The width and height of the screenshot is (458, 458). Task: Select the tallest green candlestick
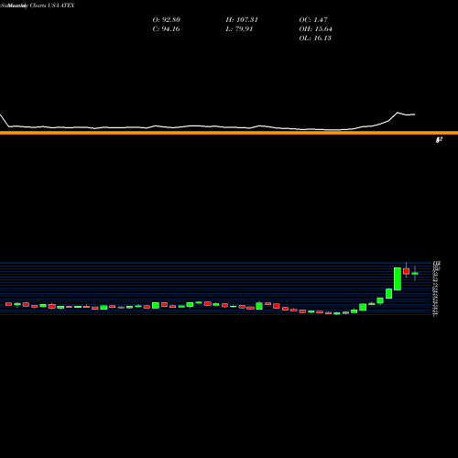coord(398,278)
